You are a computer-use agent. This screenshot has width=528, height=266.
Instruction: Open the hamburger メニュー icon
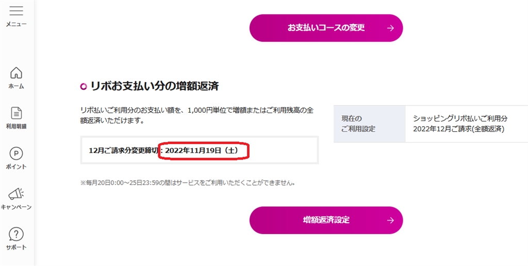16,11
